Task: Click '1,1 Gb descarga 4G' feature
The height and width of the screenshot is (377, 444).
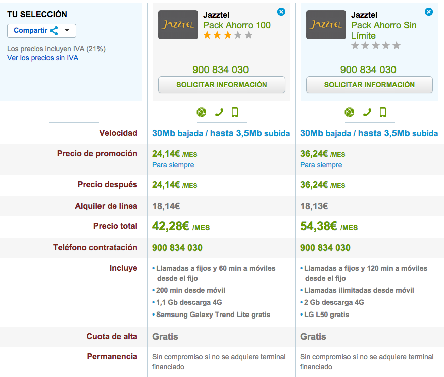Action: [x=189, y=302]
